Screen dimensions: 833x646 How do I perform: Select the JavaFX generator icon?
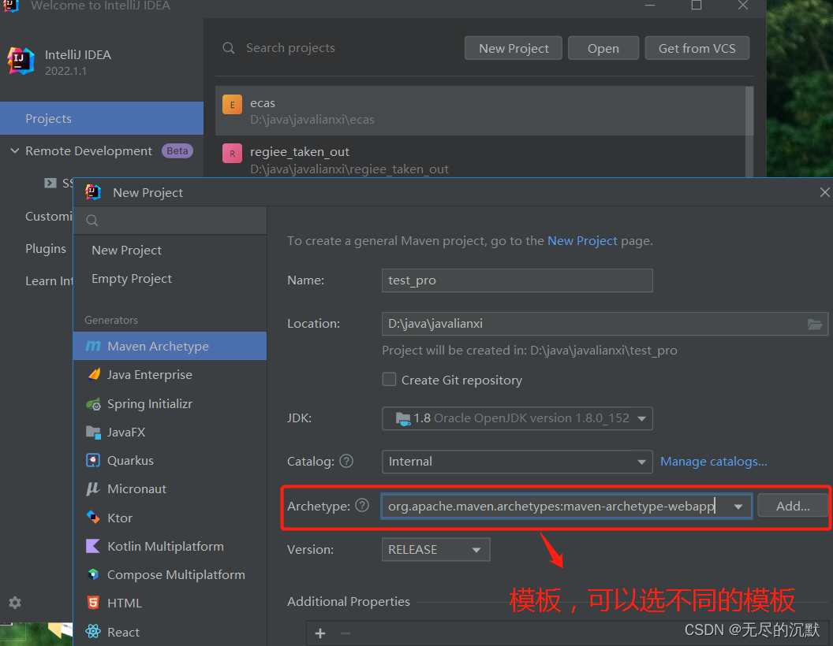[94, 433]
